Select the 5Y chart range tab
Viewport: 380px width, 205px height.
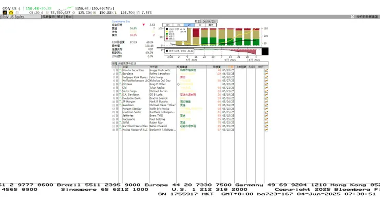click(x=200, y=25)
